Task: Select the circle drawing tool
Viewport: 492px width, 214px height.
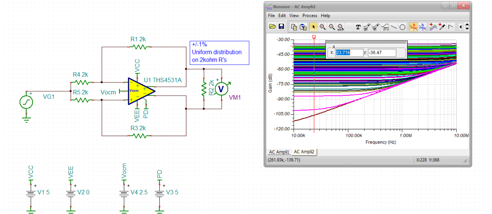Action: pyautogui.click(x=402, y=27)
